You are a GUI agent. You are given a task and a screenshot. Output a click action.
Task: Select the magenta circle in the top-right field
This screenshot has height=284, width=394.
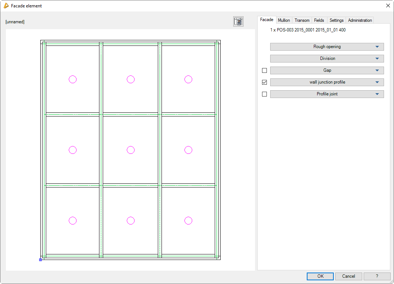pos(188,79)
